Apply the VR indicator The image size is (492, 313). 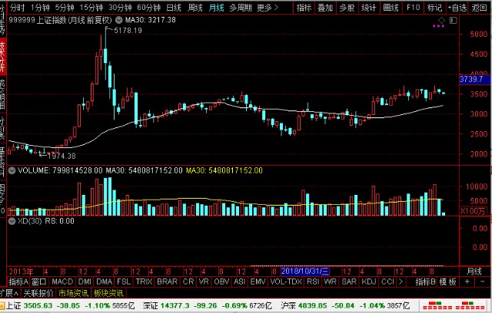tap(204, 282)
